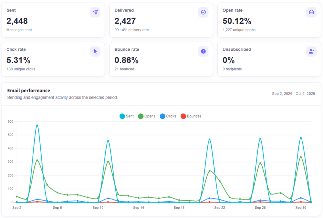Click the 5.31% click rate value

[x=19, y=60]
